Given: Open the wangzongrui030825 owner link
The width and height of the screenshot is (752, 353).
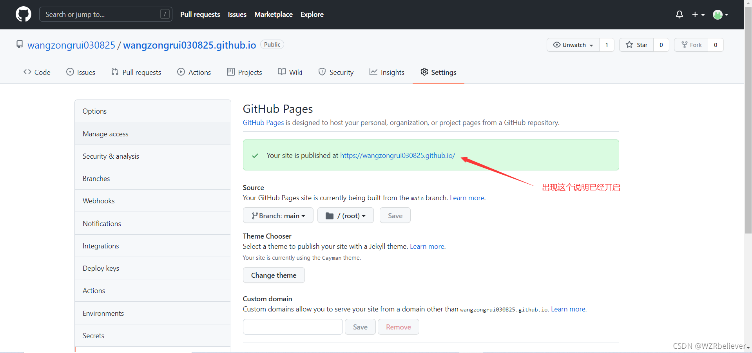Looking at the screenshot, I should 71,45.
